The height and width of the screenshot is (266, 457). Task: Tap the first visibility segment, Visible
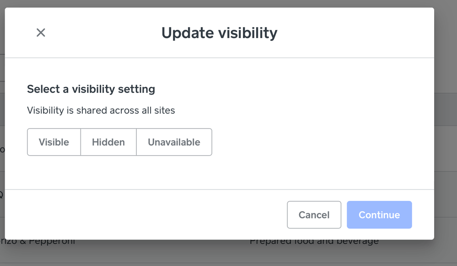(x=54, y=142)
